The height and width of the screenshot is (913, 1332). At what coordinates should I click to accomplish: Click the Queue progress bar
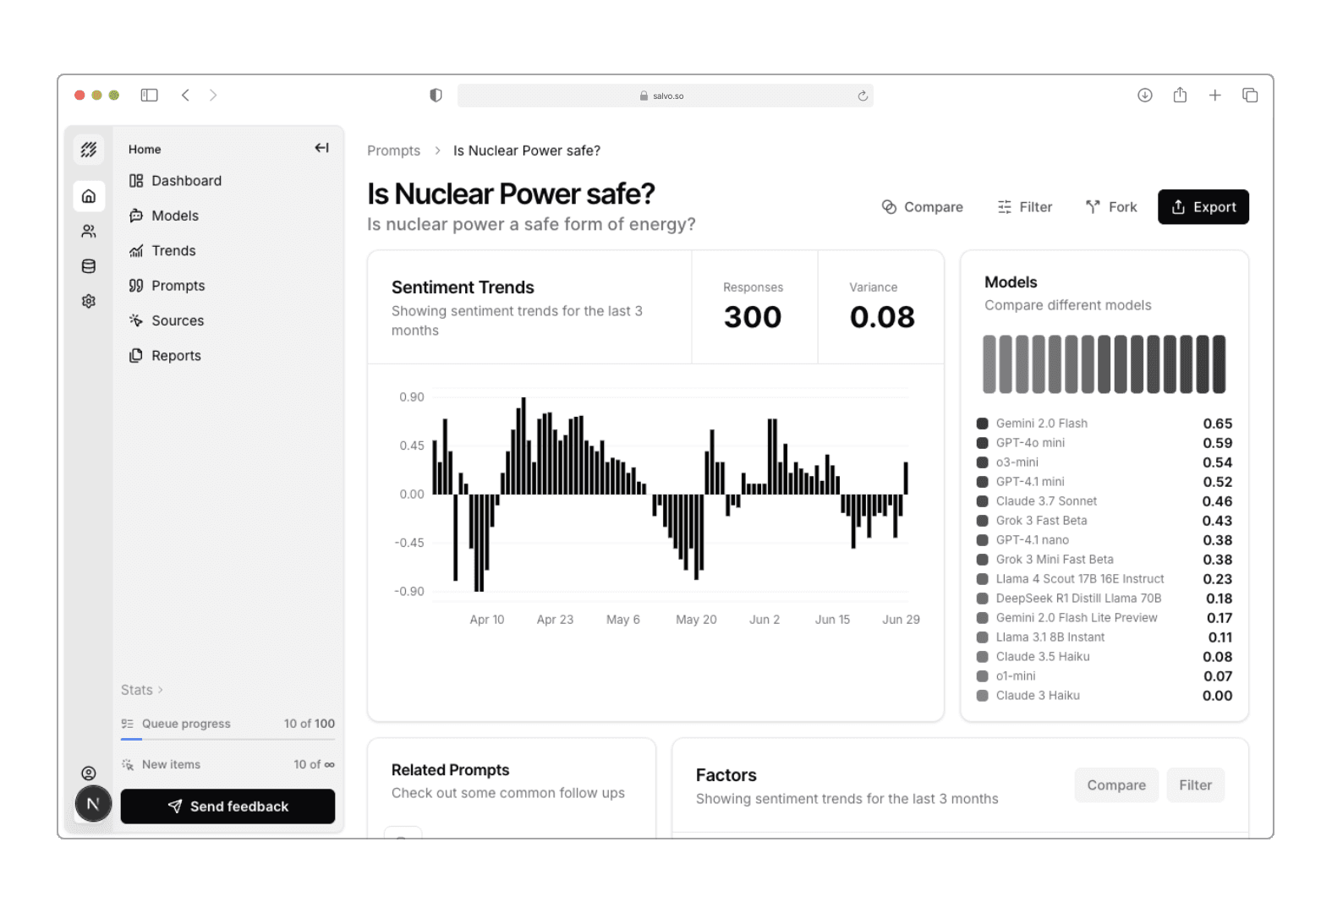[x=227, y=739]
